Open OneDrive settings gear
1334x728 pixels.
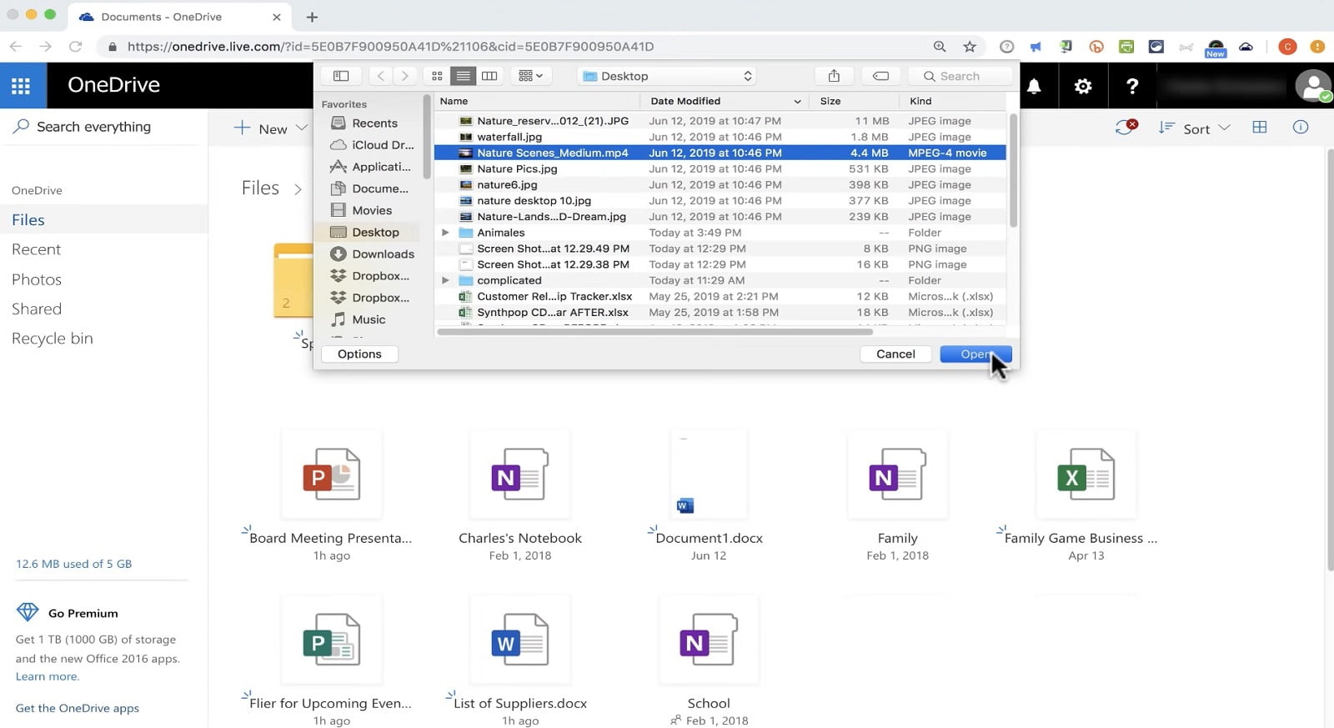coord(1082,86)
